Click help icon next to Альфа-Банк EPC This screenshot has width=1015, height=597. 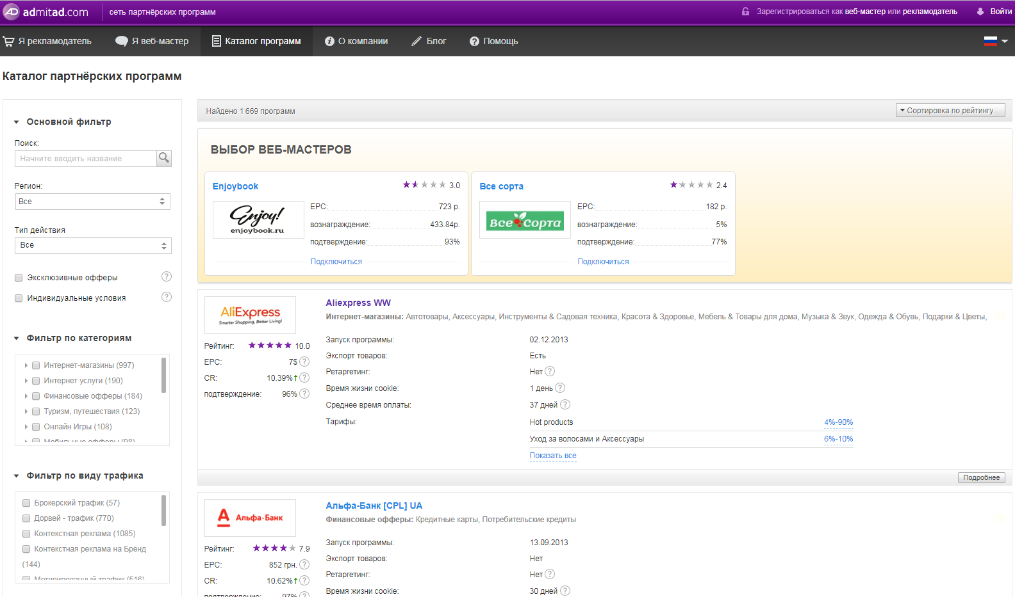point(304,564)
